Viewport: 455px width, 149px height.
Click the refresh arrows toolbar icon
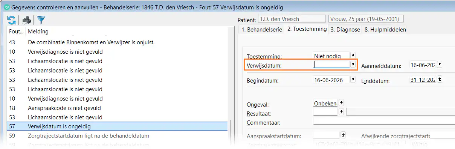[11, 20]
